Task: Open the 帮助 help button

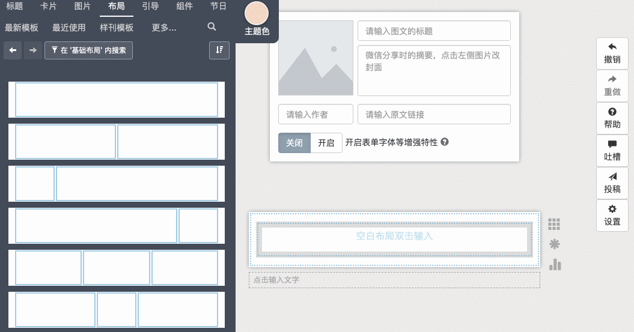Action: 612,118
